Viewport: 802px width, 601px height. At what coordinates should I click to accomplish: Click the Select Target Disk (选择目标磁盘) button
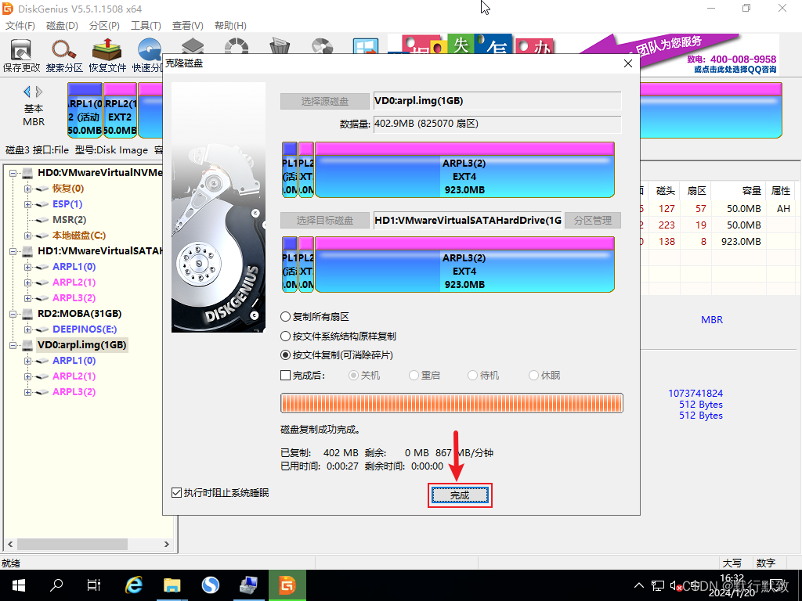(x=325, y=220)
